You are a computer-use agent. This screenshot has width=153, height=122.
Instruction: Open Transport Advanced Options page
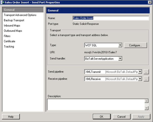tap(20, 15)
